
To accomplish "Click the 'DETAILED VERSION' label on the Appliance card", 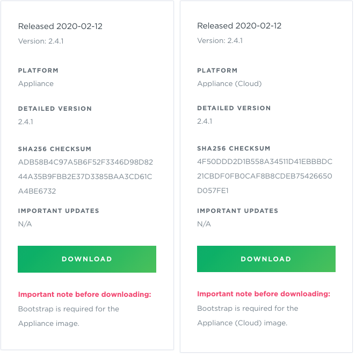I will 55,109.
